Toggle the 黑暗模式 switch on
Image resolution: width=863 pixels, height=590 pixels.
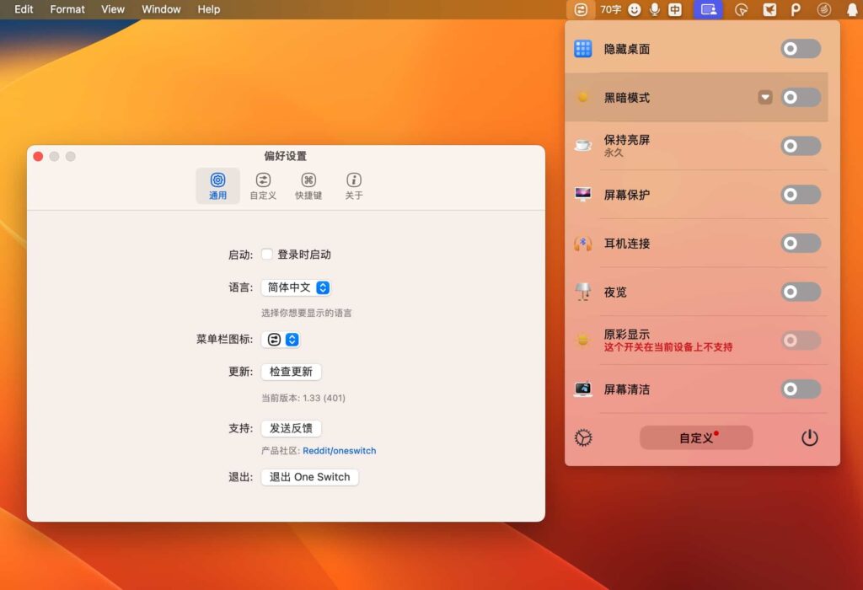[x=799, y=97]
